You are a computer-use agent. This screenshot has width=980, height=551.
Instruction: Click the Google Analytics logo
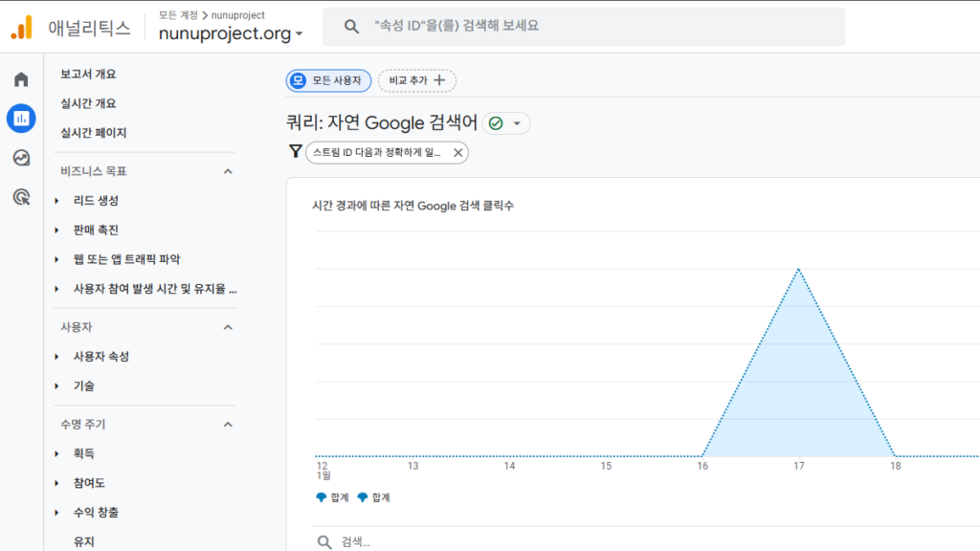pos(21,28)
